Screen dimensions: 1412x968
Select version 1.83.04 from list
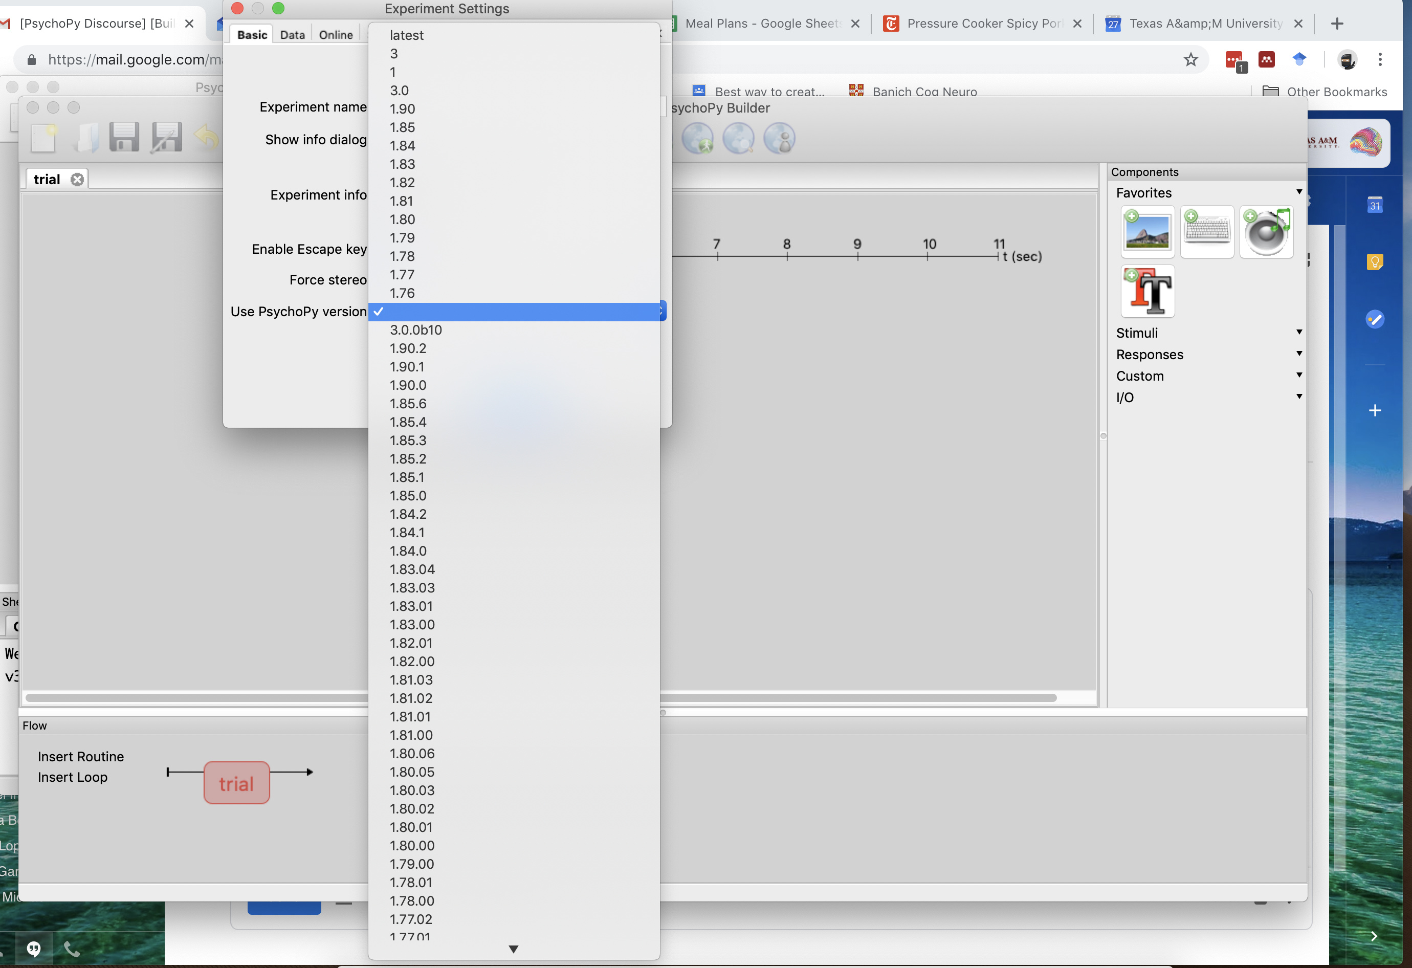click(x=514, y=569)
